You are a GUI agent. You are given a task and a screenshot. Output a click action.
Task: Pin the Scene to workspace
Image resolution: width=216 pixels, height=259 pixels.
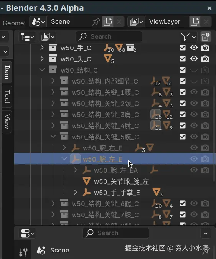pos(96,21)
